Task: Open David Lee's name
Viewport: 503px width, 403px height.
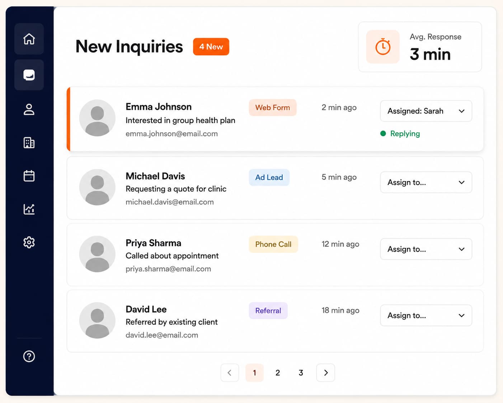Action: 146,309
